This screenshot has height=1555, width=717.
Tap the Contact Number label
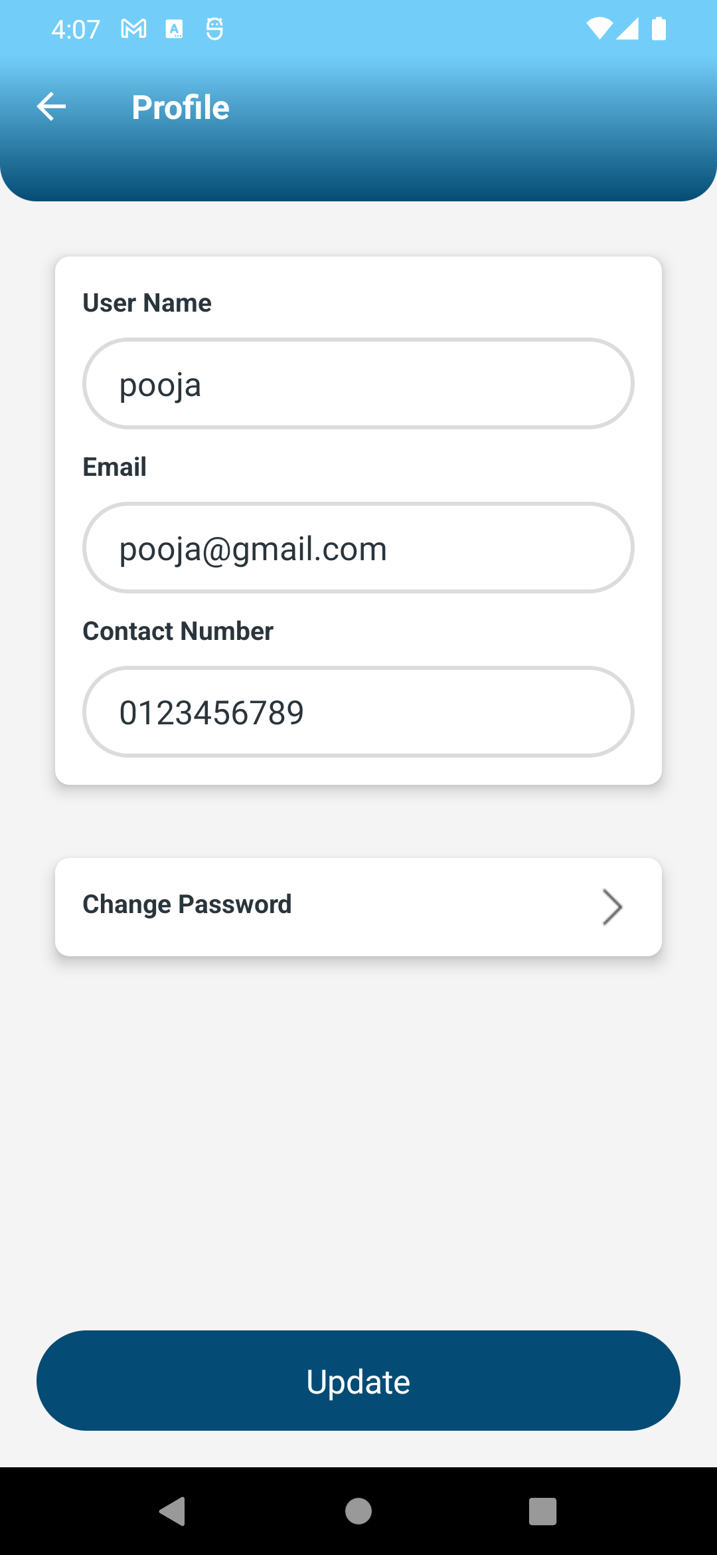178,631
